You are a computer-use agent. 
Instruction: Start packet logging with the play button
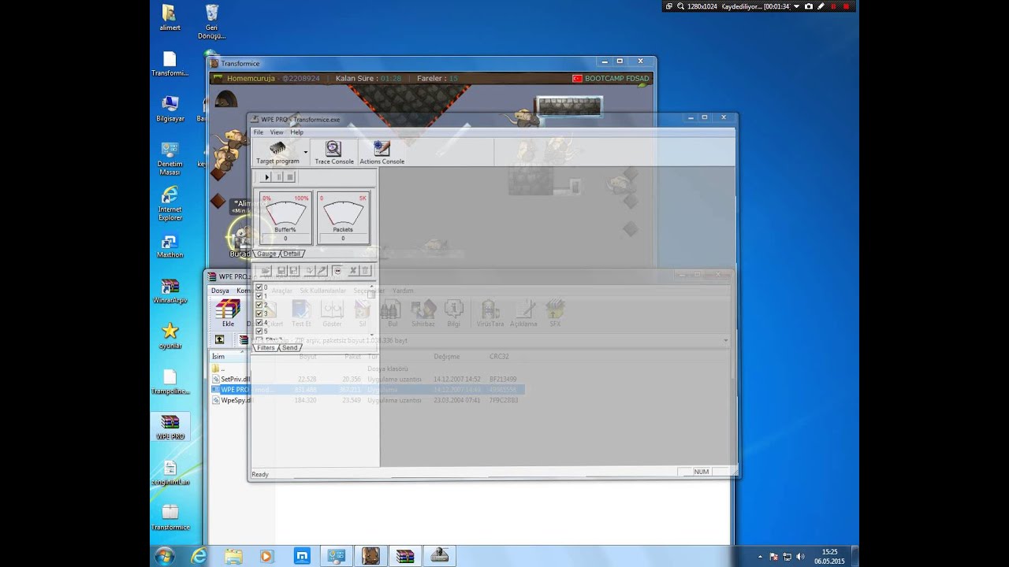pos(266,177)
